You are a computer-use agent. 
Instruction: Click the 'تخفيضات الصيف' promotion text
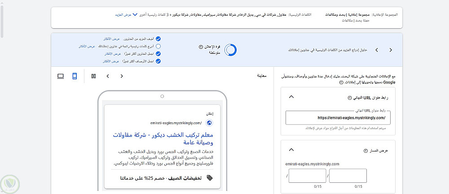pyautogui.click(x=185, y=178)
